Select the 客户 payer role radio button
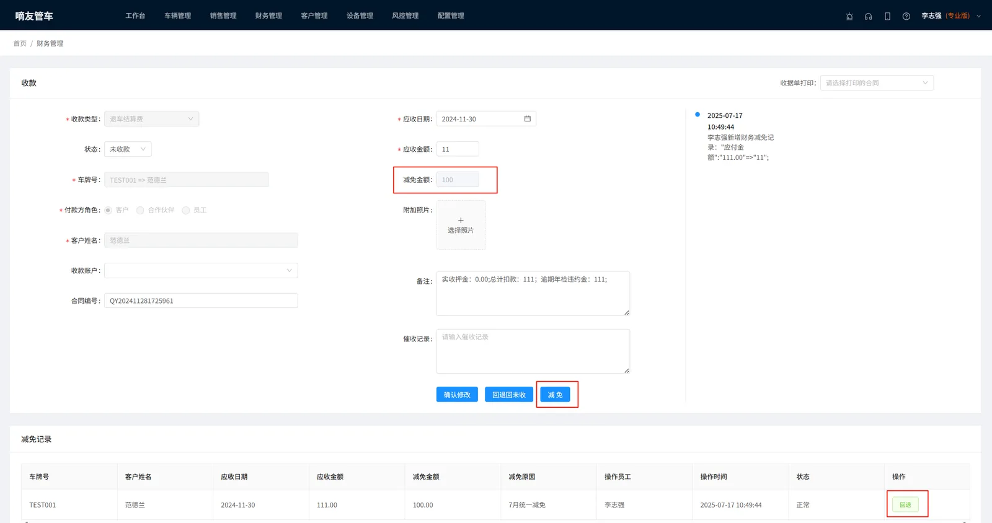 tap(108, 210)
